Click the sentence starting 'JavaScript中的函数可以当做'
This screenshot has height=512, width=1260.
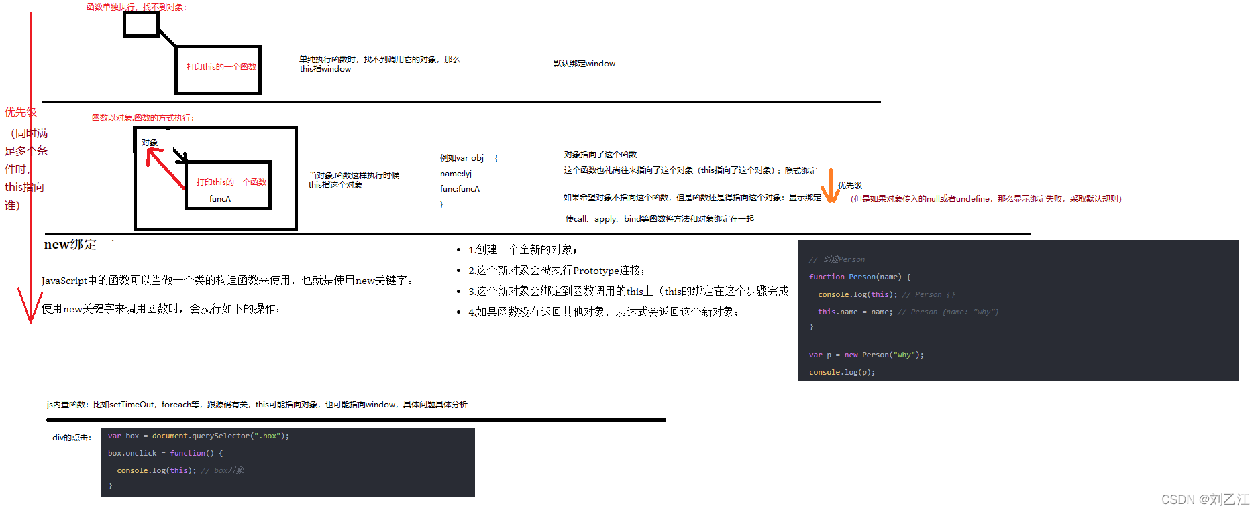pyautogui.click(x=229, y=281)
